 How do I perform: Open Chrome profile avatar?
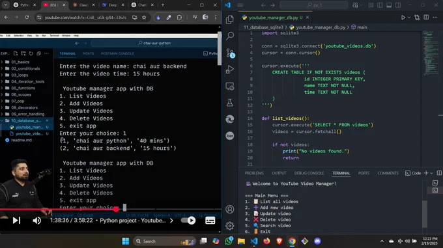click(205, 17)
